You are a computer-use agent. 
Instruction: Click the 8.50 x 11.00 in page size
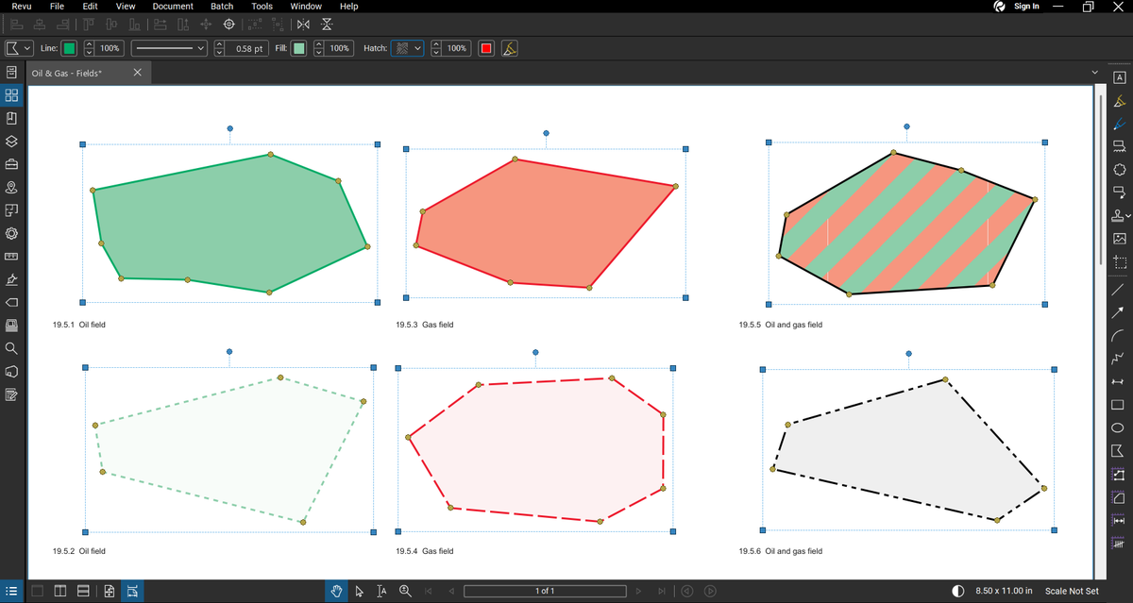(x=1004, y=591)
